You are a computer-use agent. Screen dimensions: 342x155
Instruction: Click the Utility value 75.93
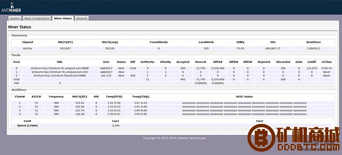240,49
